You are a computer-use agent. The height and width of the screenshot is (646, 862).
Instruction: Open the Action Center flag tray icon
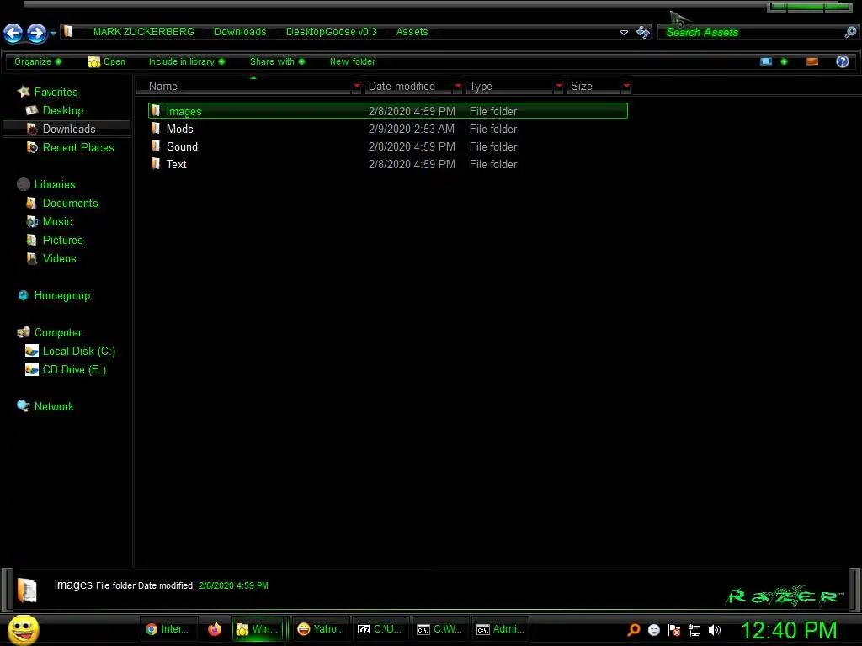tap(674, 630)
